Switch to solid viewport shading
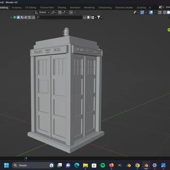Image resolution: width=170 pixels, height=170 pixels. pos(168,12)
